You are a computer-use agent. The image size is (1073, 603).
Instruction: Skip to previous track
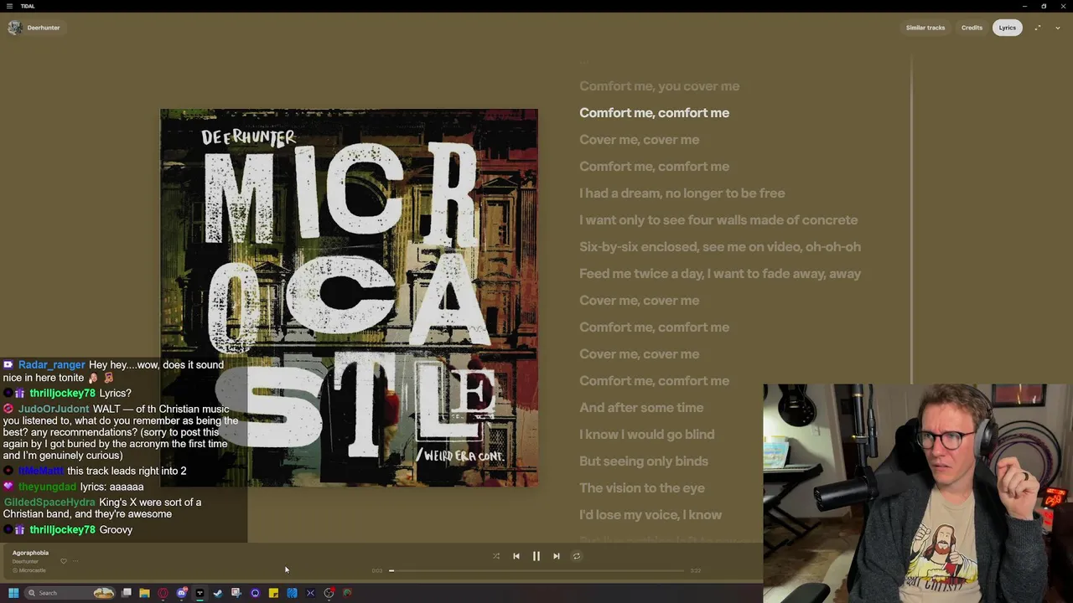point(516,556)
